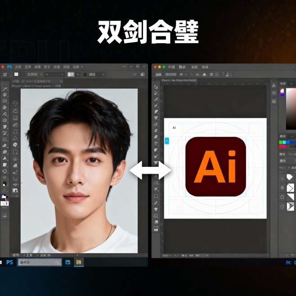
Task: Click the third icon in Illustrator's right panel dock
Action: [x=274, y=101]
